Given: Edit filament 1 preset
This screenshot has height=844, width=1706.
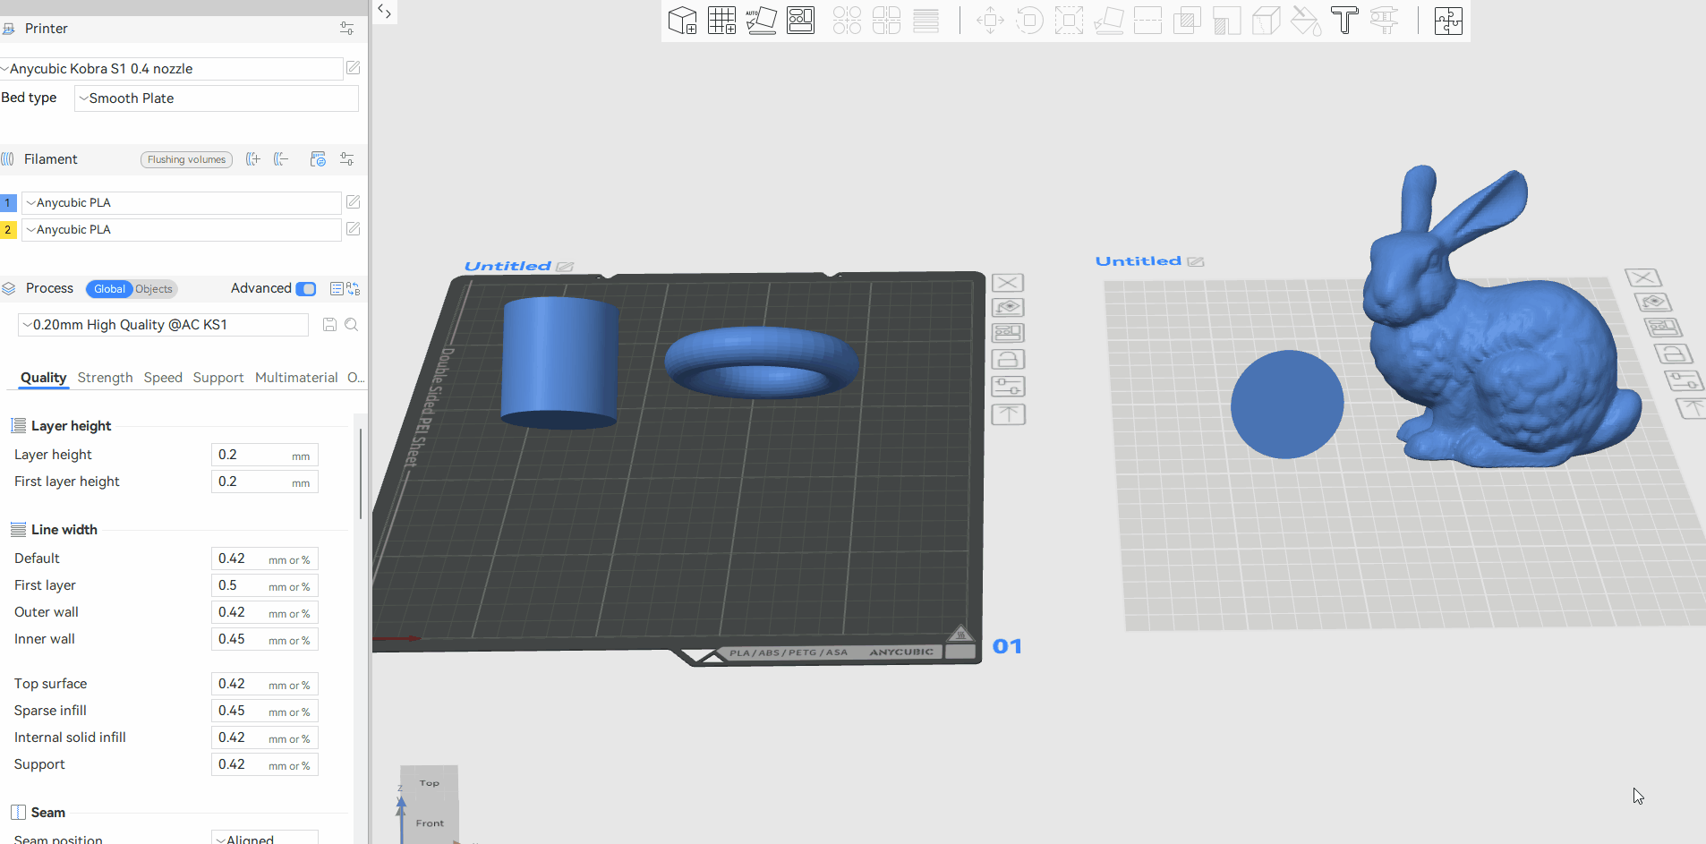Looking at the screenshot, I should pos(354,202).
